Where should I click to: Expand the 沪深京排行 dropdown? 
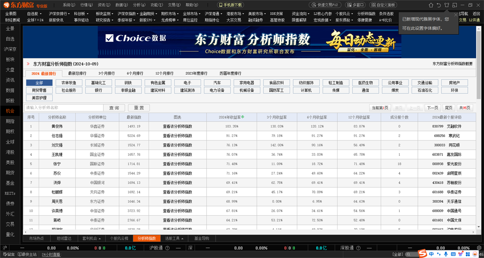tap(69, 13)
